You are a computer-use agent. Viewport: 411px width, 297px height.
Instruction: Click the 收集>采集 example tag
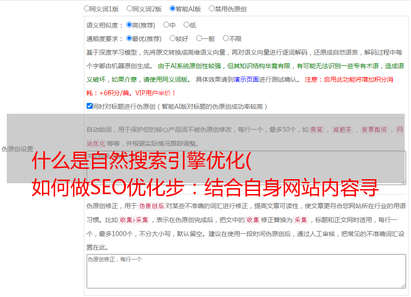(x=134, y=220)
